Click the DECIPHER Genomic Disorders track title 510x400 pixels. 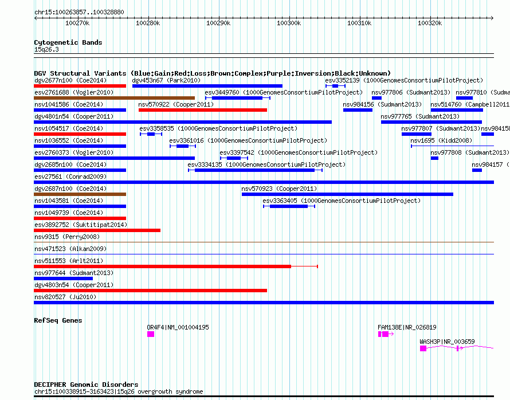86,385
